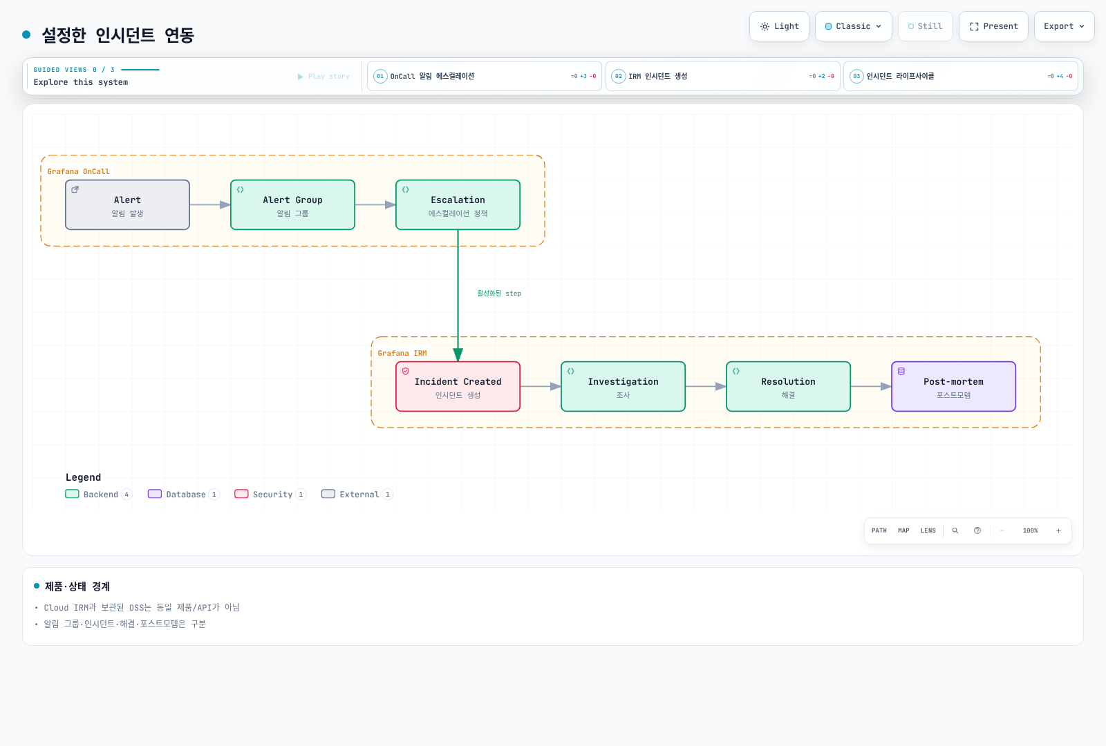The image size is (1106, 746).
Task: Open guided view 01 OnCall 알림 에스컬레이션
Action: pyautogui.click(x=485, y=76)
